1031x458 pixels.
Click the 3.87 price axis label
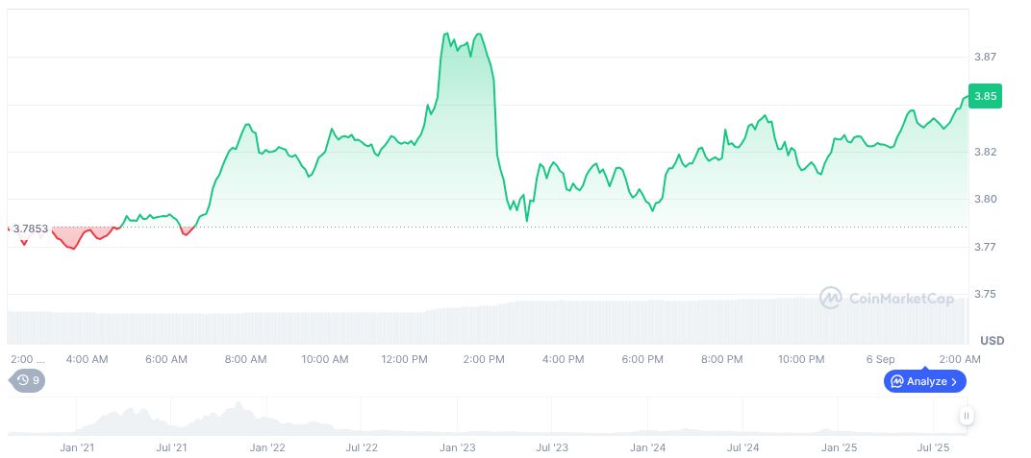coord(985,58)
